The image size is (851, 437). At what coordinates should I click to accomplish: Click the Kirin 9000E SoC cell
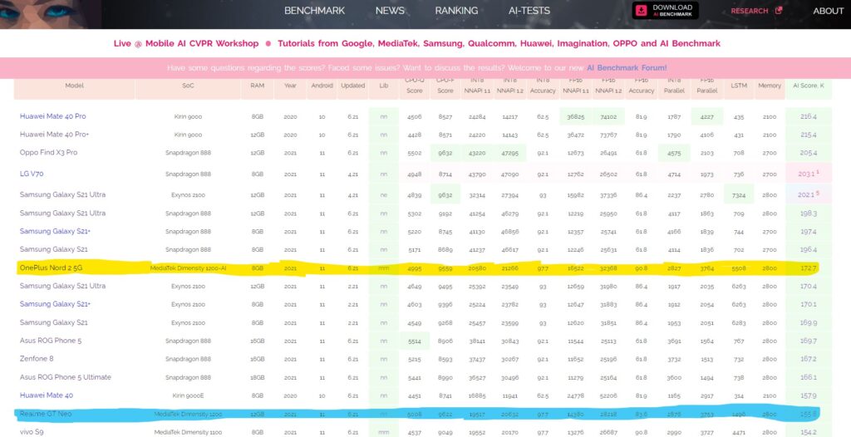coord(188,395)
